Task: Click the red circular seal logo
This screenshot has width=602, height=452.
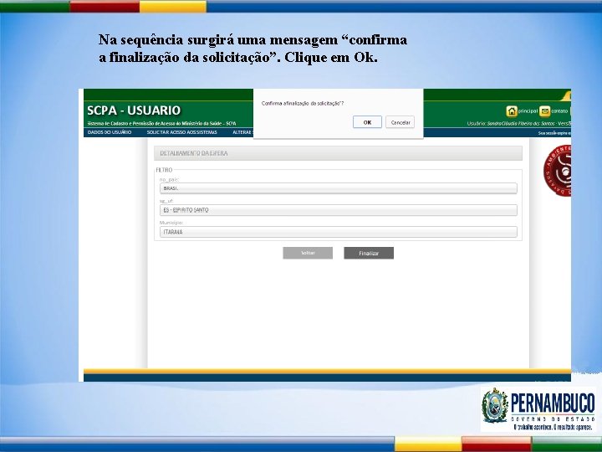Action: point(557,171)
